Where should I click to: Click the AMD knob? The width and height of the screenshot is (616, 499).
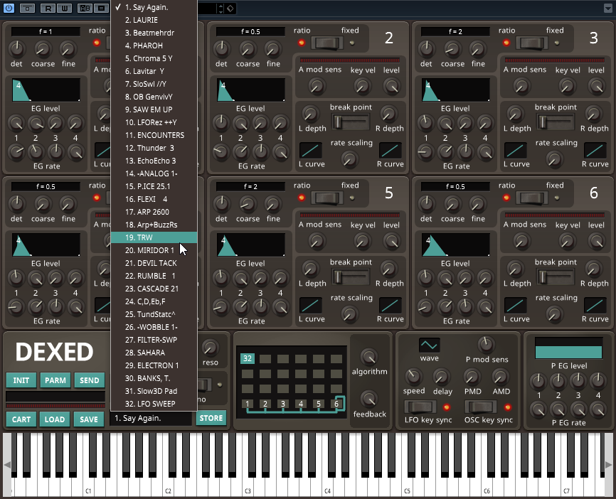[x=500, y=377]
